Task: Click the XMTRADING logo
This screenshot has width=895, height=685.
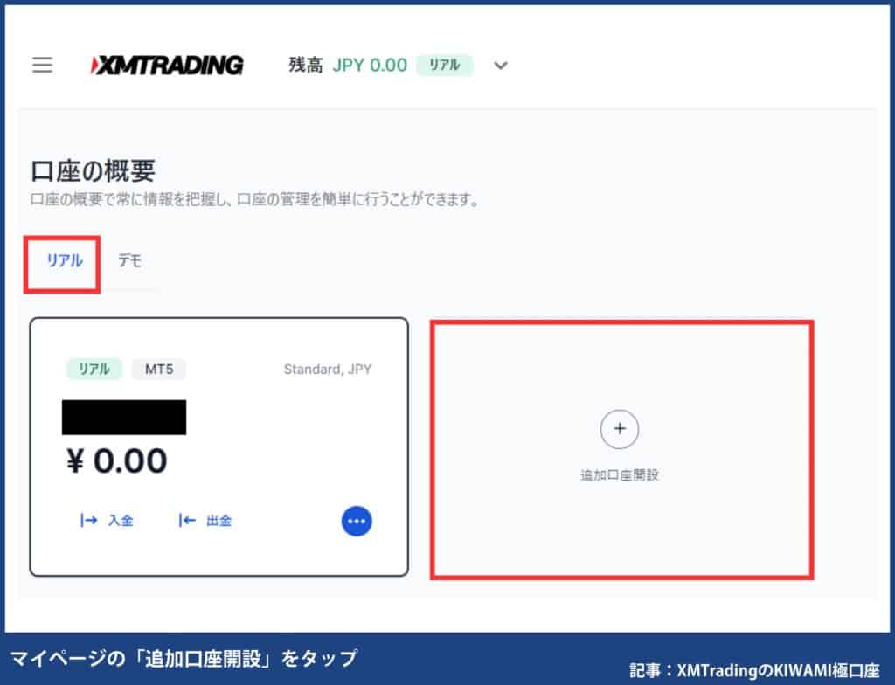Action: point(166,63)
